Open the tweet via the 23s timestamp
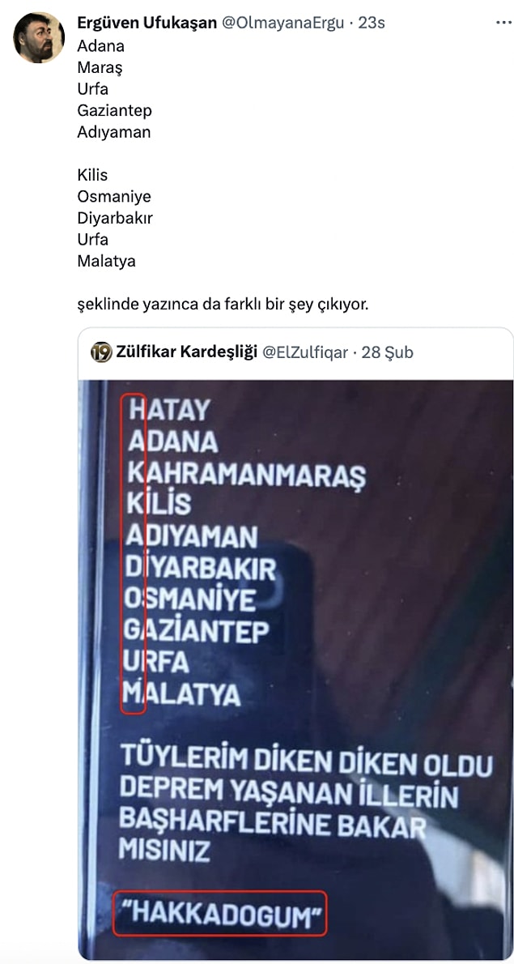This screenshot has height=964, width=514. click(x=371, y=23)
